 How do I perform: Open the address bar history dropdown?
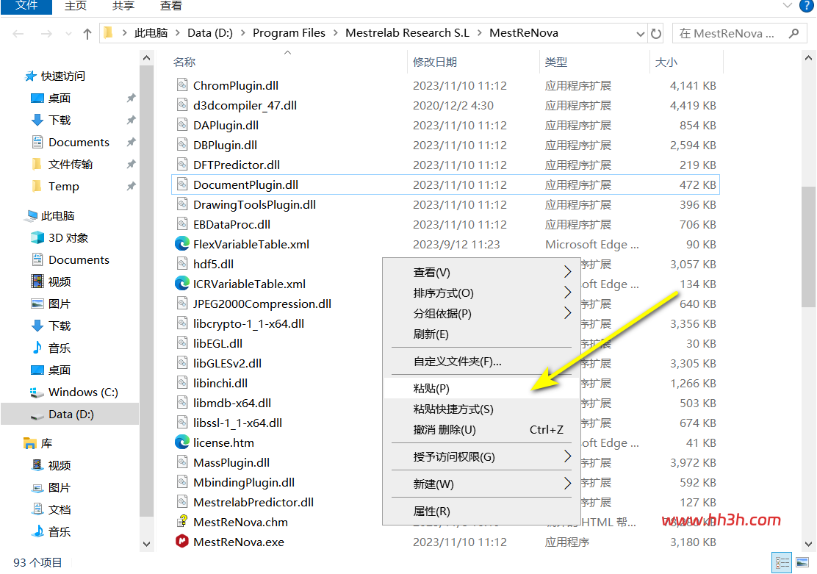coord(641,34)
